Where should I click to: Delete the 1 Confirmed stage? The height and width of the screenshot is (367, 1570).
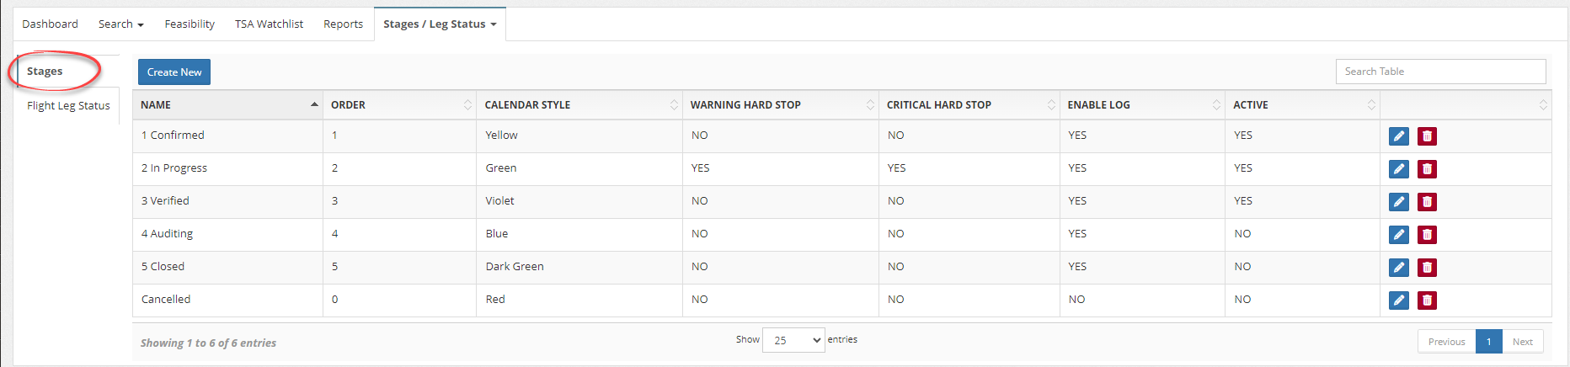[1427, 136]
